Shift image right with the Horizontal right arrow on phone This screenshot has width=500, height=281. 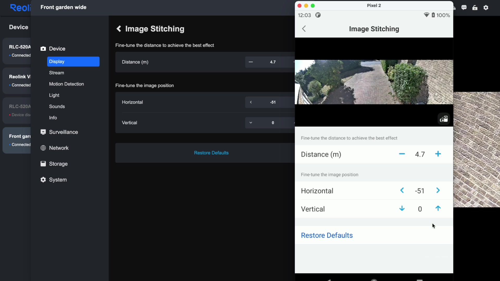pyautogui.click(x=438, y=191)
